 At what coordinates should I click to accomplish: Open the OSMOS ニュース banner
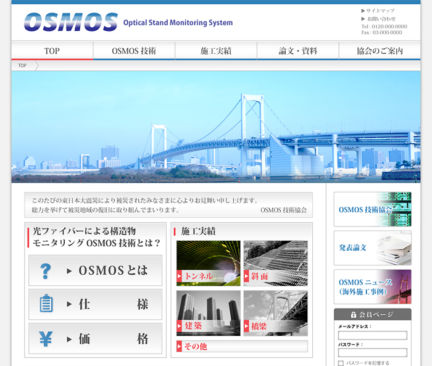click(x=373, y=286)
